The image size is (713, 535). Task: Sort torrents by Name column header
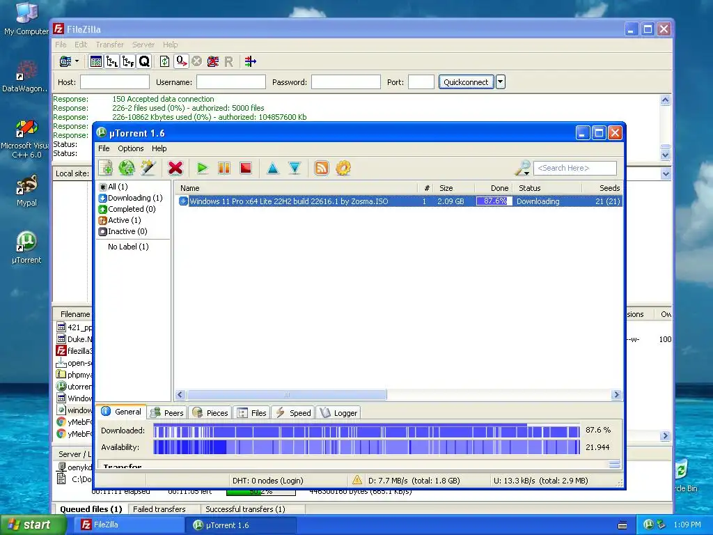(x=296, y=188)
